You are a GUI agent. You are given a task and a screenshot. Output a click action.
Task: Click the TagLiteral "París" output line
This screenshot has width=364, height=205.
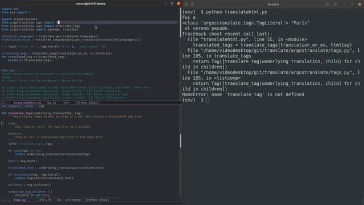(x=246, y=23)
